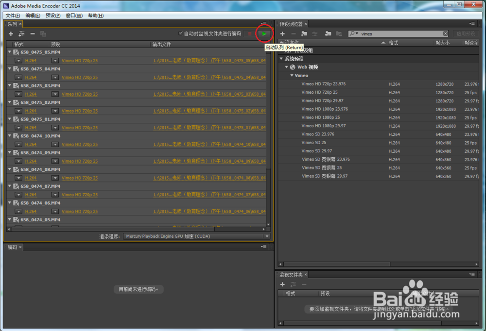
Task: Select the Vimeo SD 29.97 preset
Action: pyautogui.click(x=316, y=151)
